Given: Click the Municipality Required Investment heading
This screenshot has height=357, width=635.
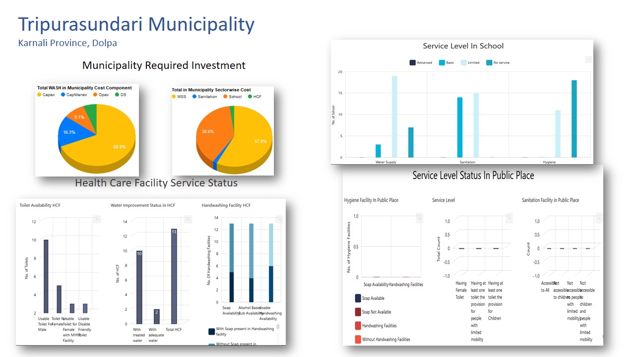Looking at the screenshot, I should 164,65.
